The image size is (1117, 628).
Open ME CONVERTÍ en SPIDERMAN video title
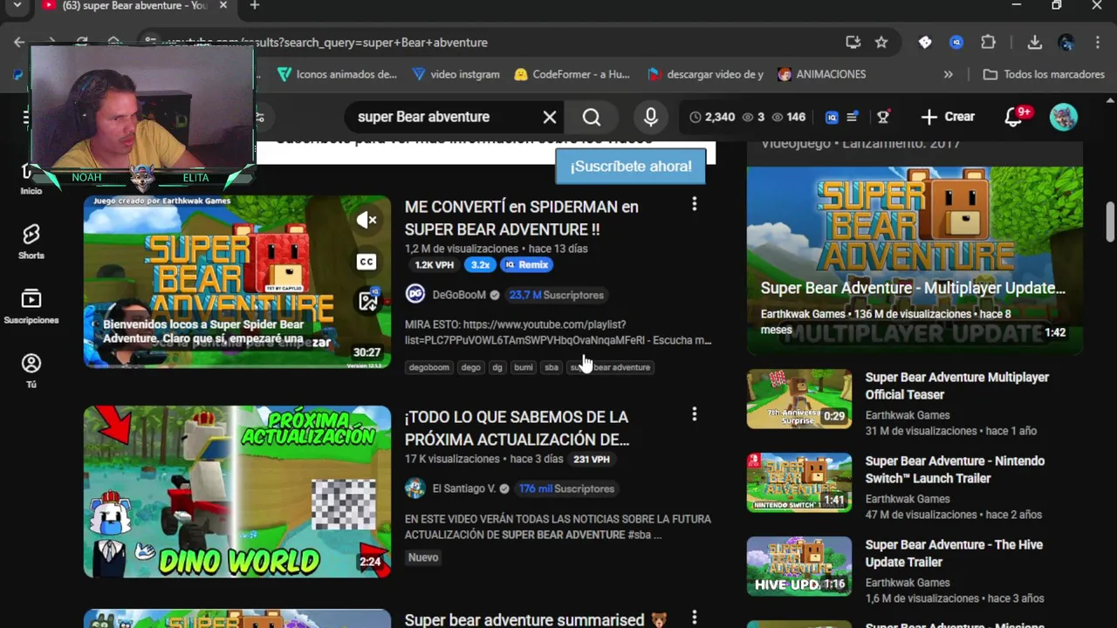[x=521, y=218]
